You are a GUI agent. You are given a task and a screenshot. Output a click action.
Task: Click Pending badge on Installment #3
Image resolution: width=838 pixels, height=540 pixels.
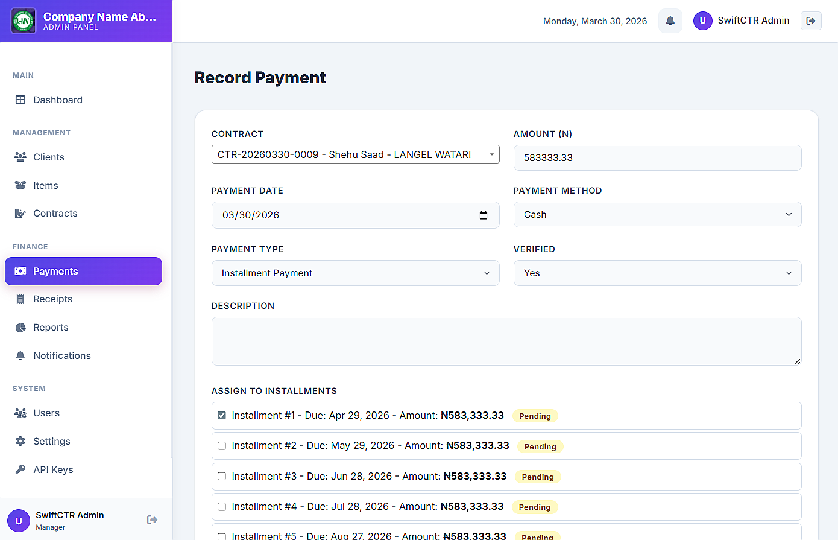538,477
